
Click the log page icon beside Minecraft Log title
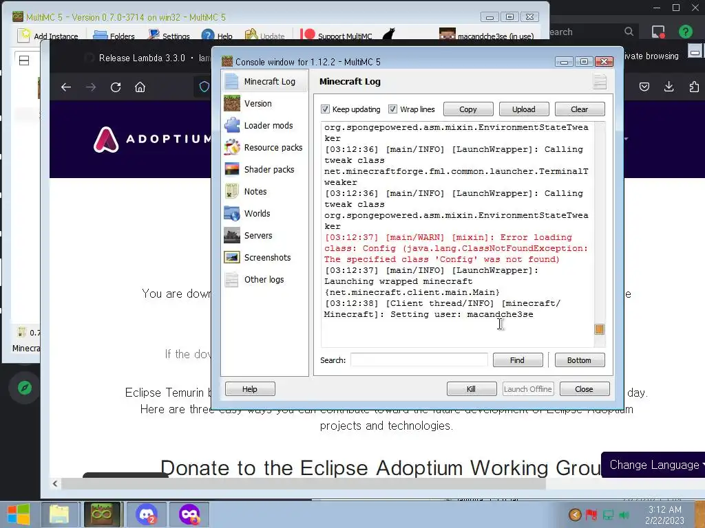coord(600,82)
